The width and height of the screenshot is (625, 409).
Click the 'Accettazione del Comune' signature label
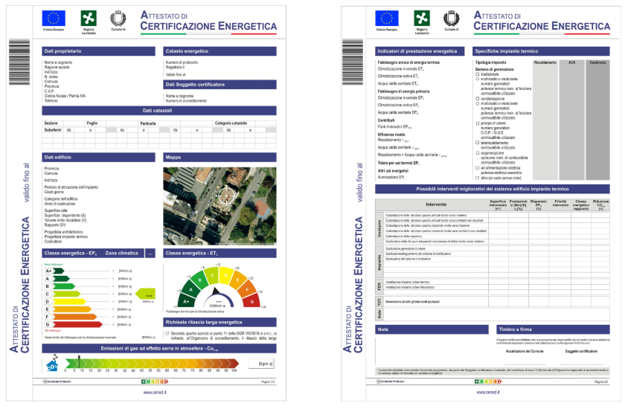coord(524,351)
